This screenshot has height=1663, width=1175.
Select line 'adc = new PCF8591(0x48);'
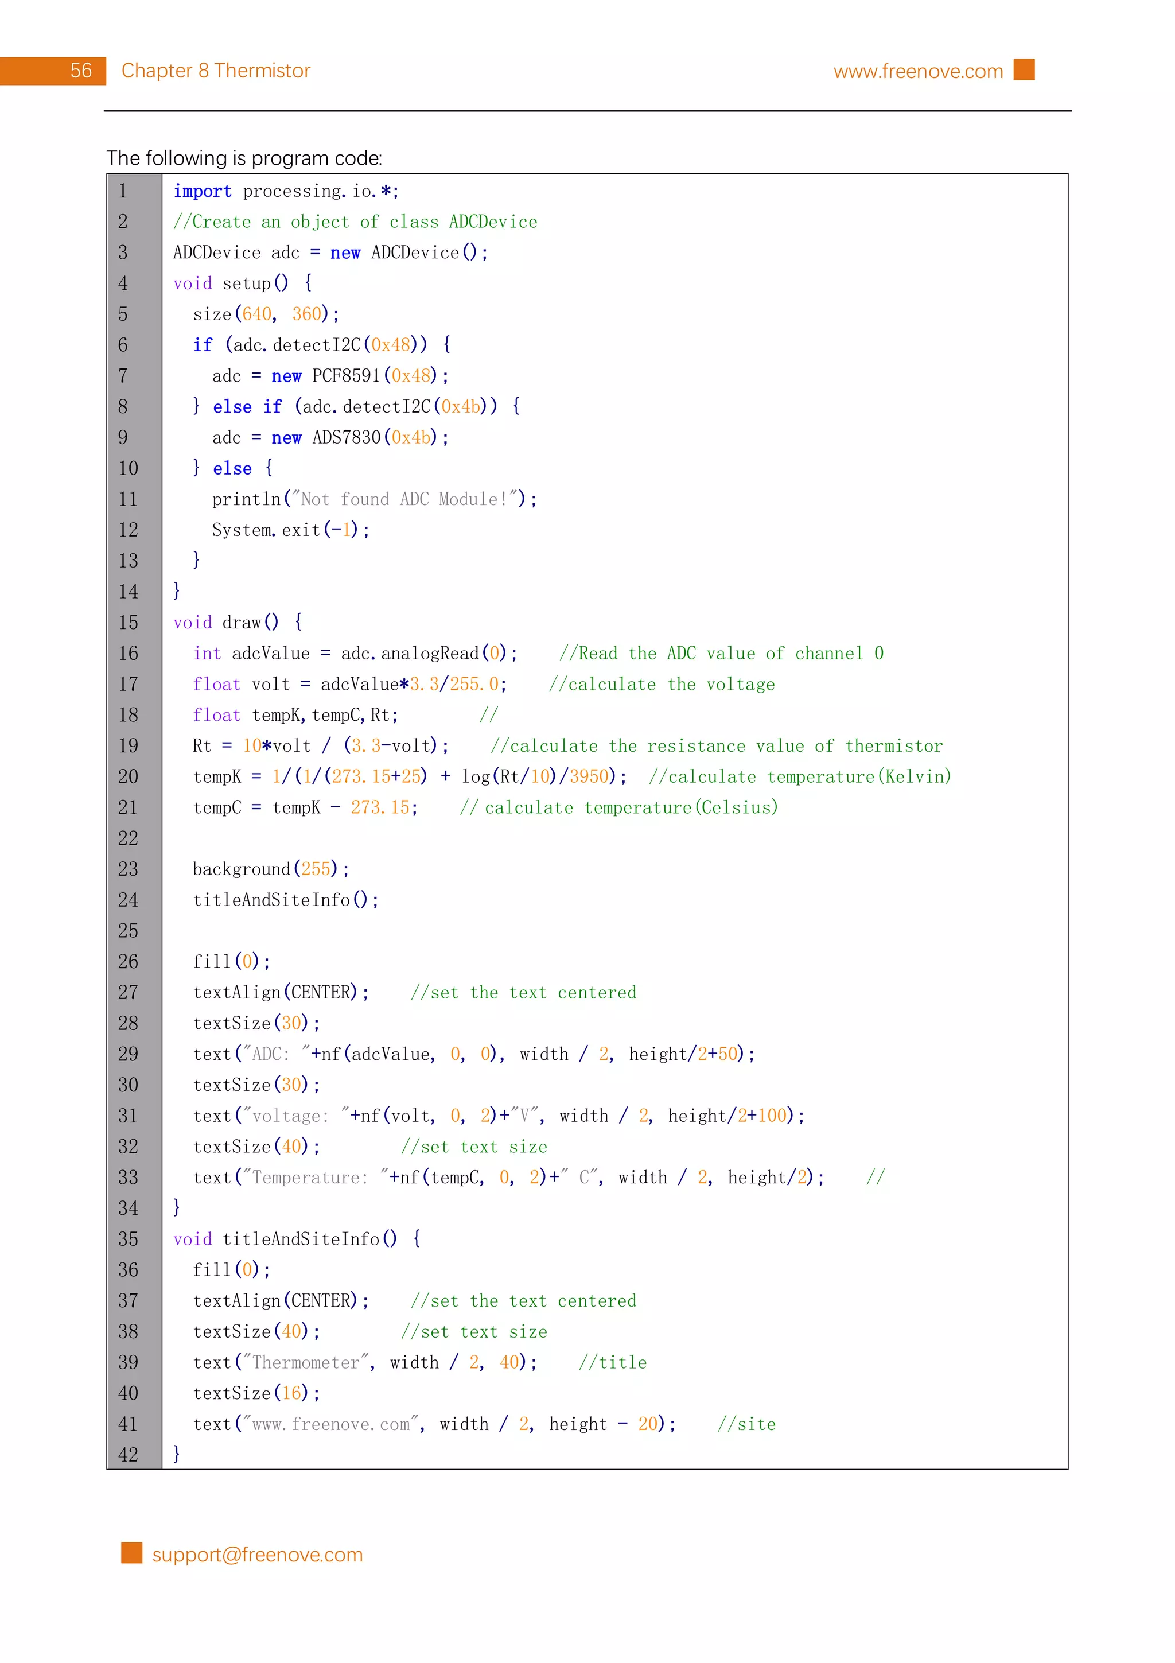(x=331, y=376)
